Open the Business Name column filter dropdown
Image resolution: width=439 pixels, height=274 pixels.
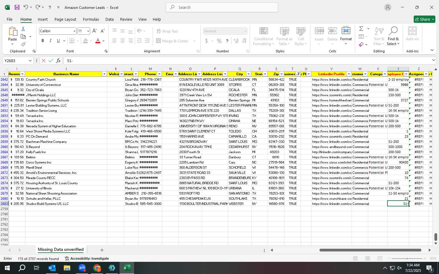[x=104, y=74]
